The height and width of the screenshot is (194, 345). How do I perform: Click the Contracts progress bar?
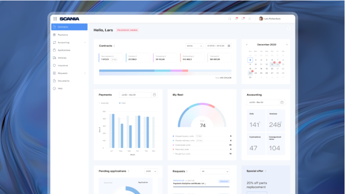[165, 71]
